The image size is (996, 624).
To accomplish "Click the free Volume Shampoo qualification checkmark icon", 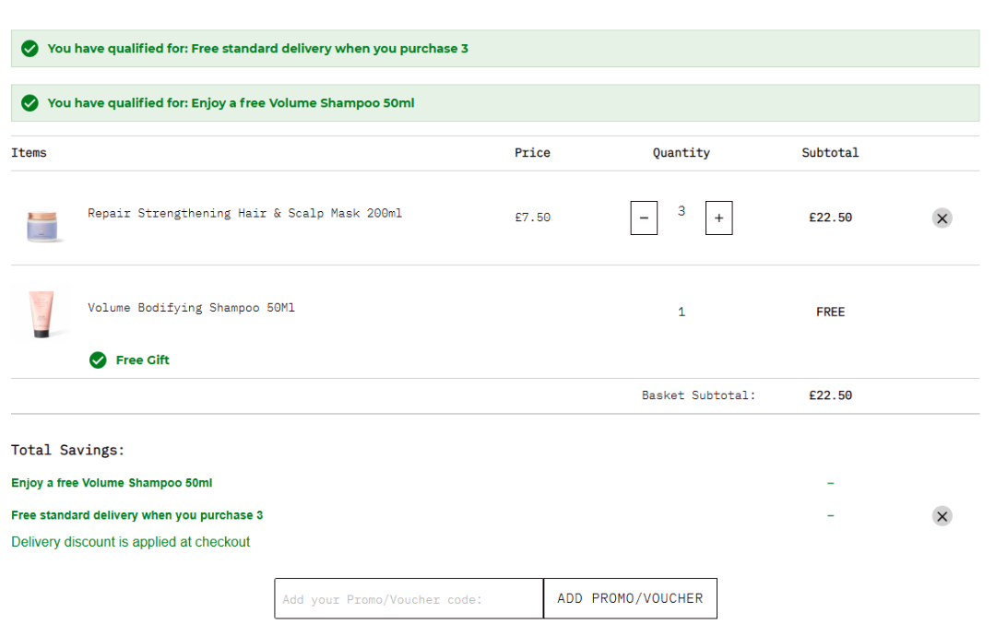I will 30,103.
